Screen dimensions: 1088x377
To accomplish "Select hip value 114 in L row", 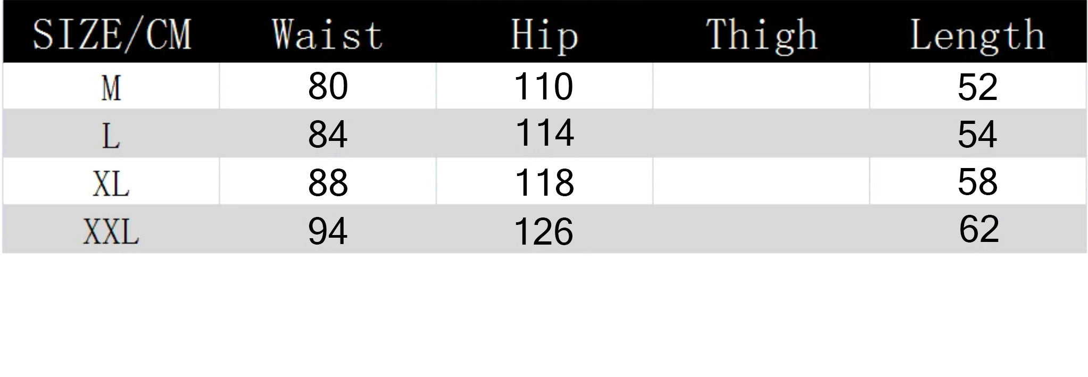I will point(545,132).
